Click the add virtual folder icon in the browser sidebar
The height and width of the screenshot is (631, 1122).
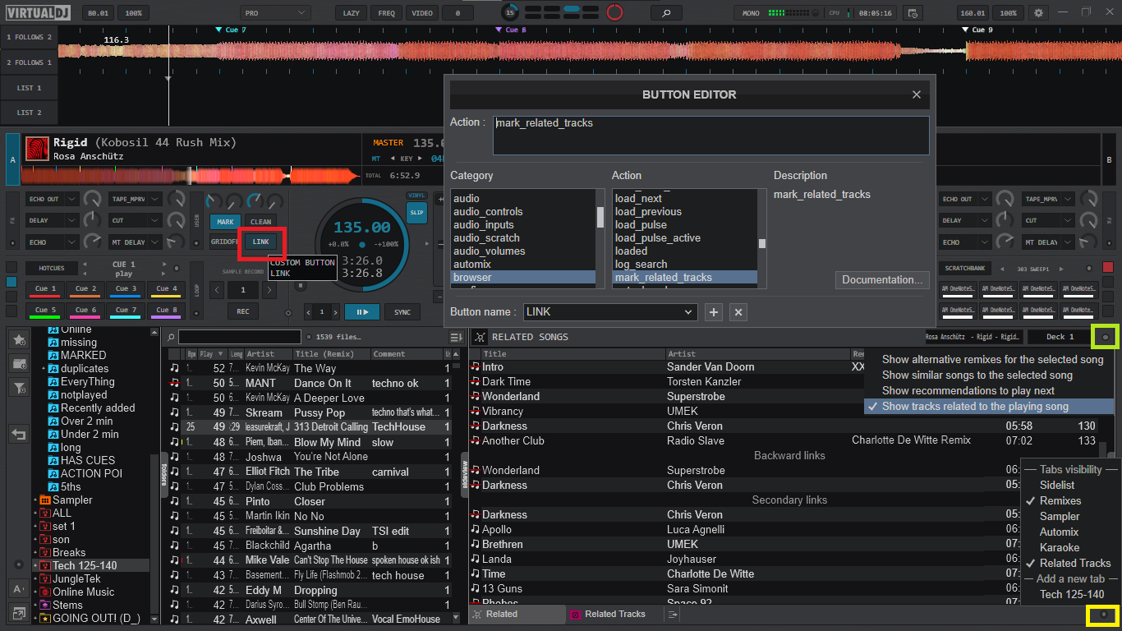18,363
